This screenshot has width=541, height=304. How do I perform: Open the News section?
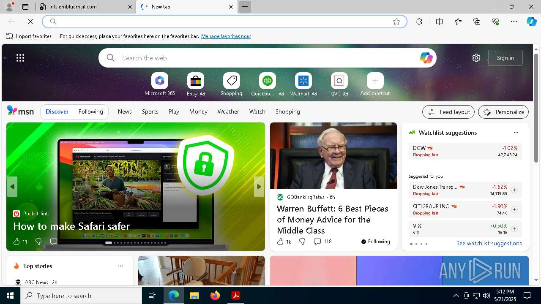(125, 111)
